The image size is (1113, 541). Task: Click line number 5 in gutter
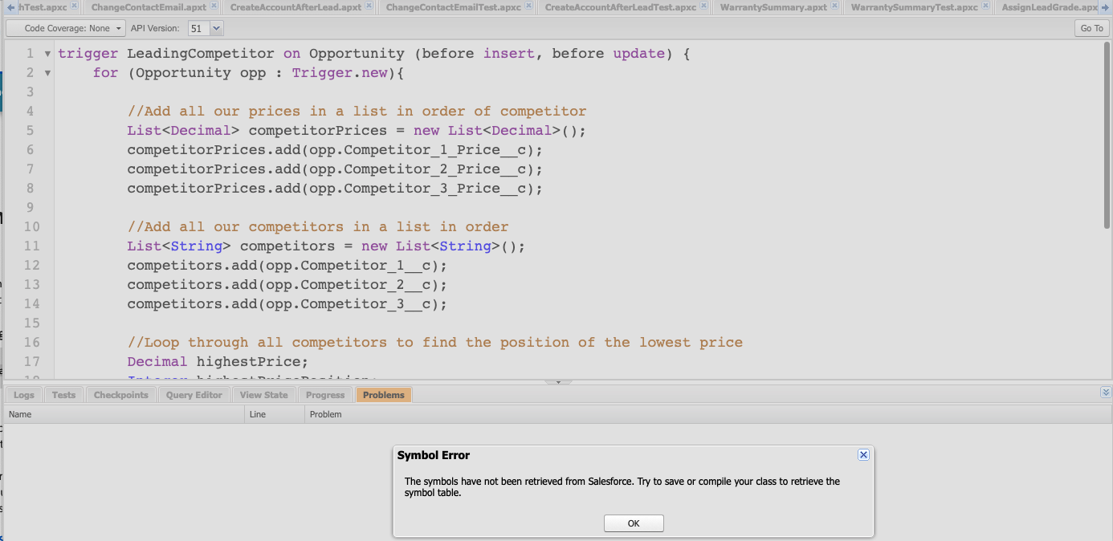30,131
